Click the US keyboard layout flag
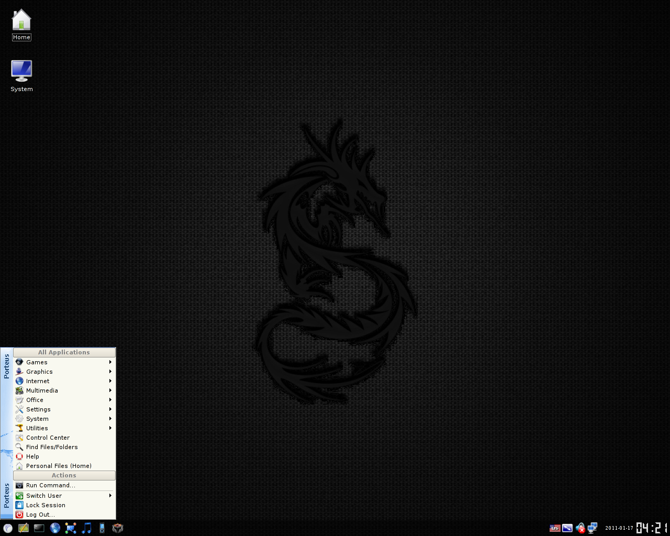This screenshot has height=536, width=670. [555, 528]
